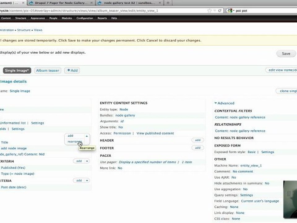Image resolution: width=297 pixels, height=223 pixels.
Task: Open Structure admin menu
Action: click(21, 18)
